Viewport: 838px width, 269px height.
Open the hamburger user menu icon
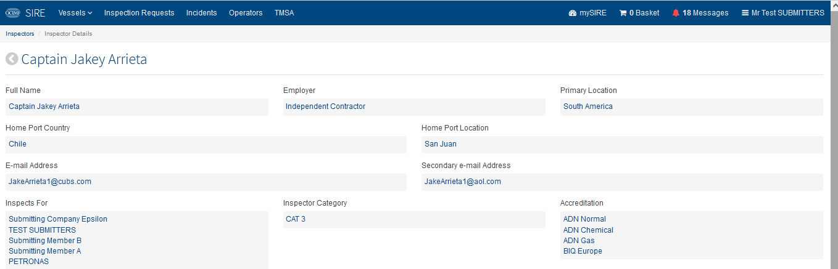pos(745,13)
